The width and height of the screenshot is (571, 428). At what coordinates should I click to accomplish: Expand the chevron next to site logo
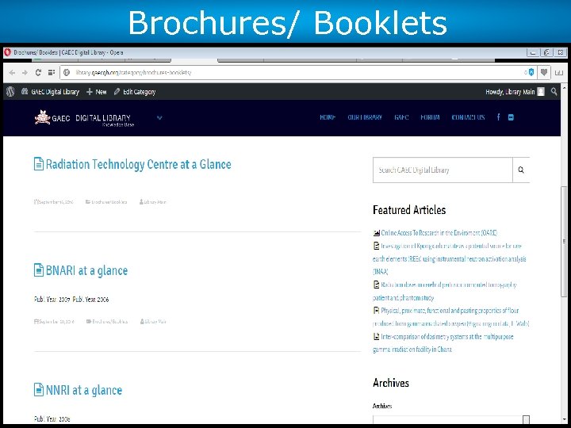[x=159, y=117]
